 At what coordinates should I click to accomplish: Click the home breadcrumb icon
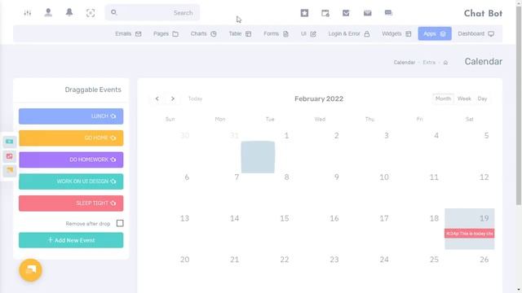[445, 63]
